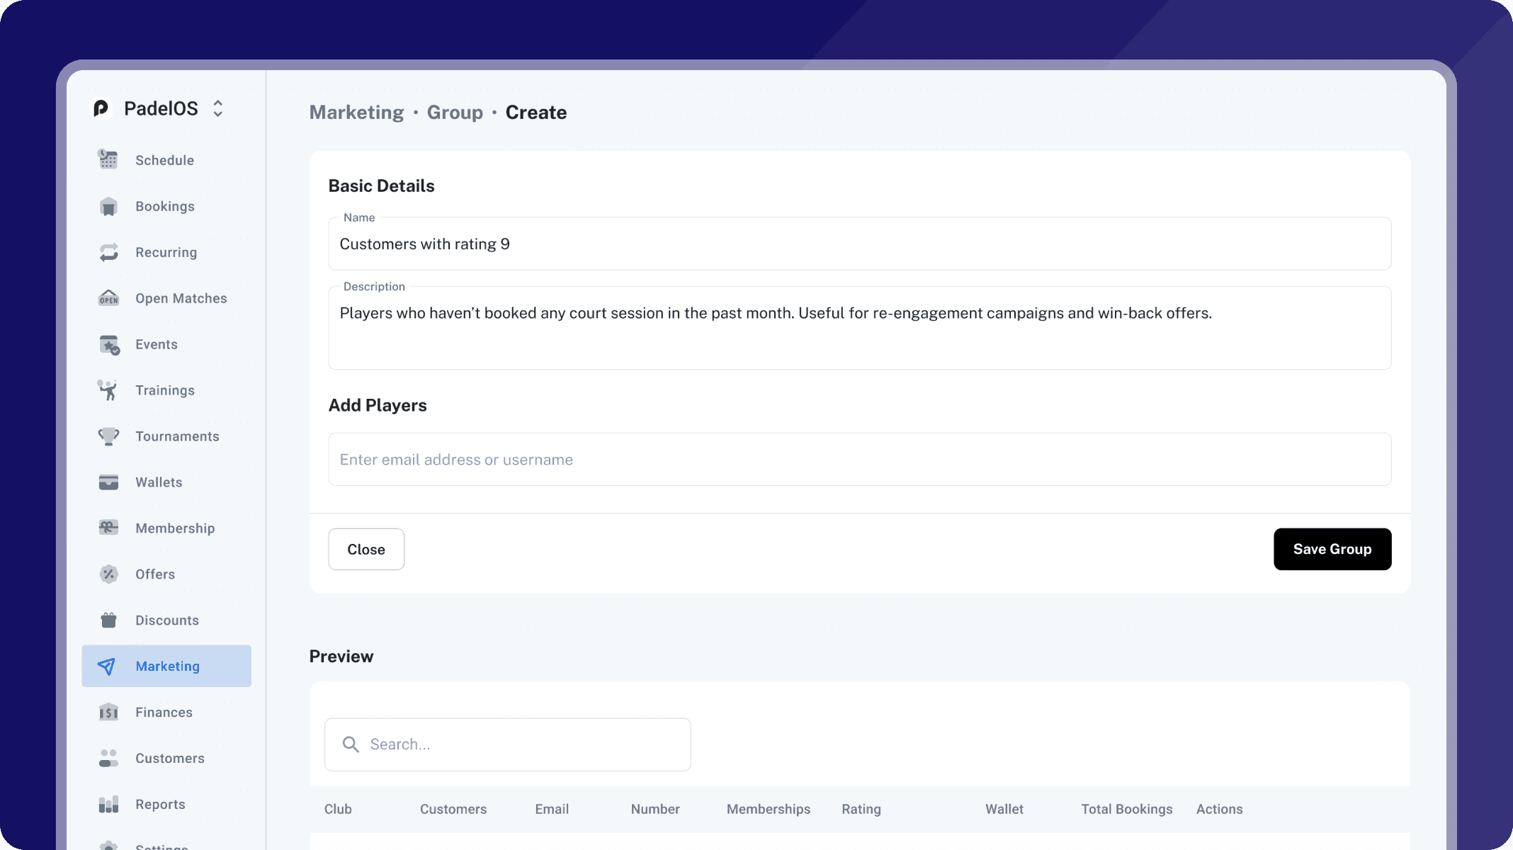The width and height of the screenshot is (1513, 850).
Task: Open the Customers menu item
Action: pos(169,758)
